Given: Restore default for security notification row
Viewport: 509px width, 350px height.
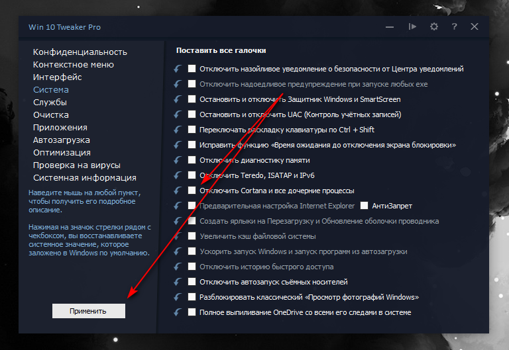Looking at the screenshot, I should [x=178, y=69].
